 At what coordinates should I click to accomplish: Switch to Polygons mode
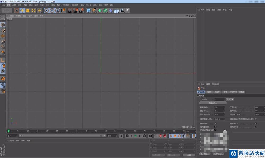click(3, 53)
